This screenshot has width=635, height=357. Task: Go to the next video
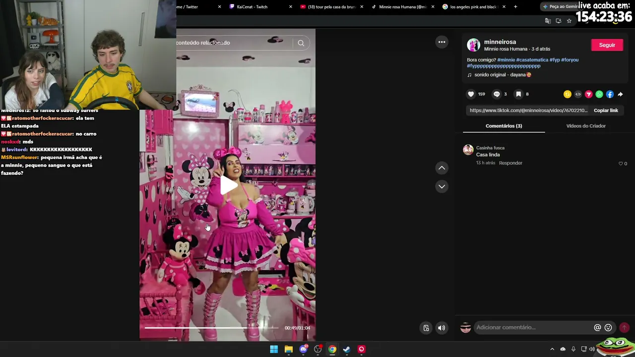[442, 186]
